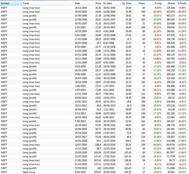Click the exit price 30.49 on 4/02/2008
The height and width of the screenshot is (174, 189).
tap(128, 31)
